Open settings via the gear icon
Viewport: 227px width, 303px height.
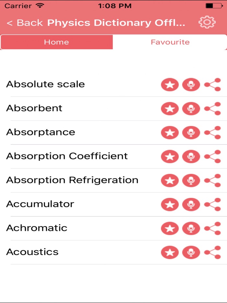(x=207, y=22)
